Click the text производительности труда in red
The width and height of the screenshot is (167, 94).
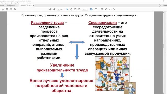point(62,70)
